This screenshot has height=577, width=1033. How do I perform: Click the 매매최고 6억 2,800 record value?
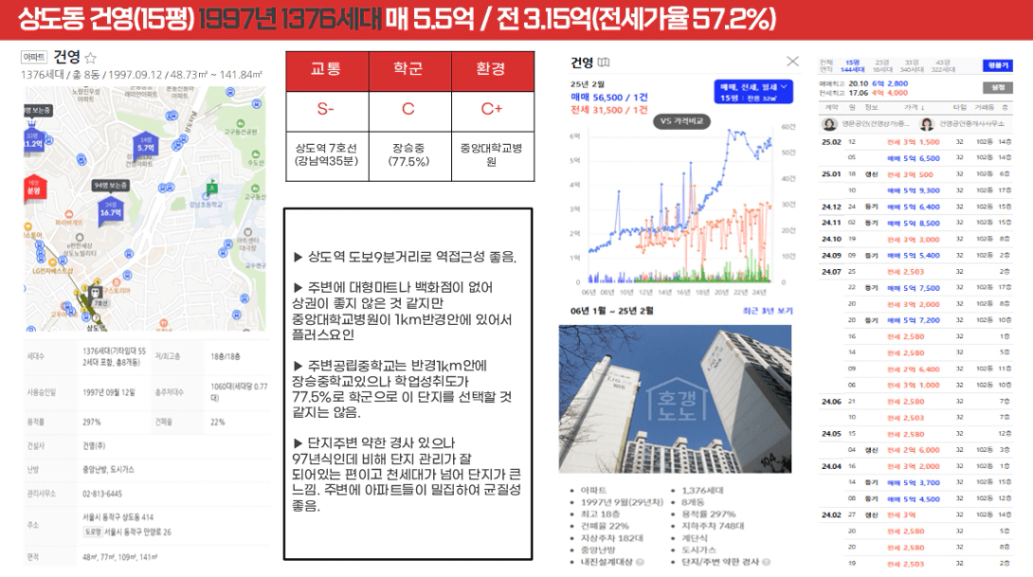coord(889,83)
